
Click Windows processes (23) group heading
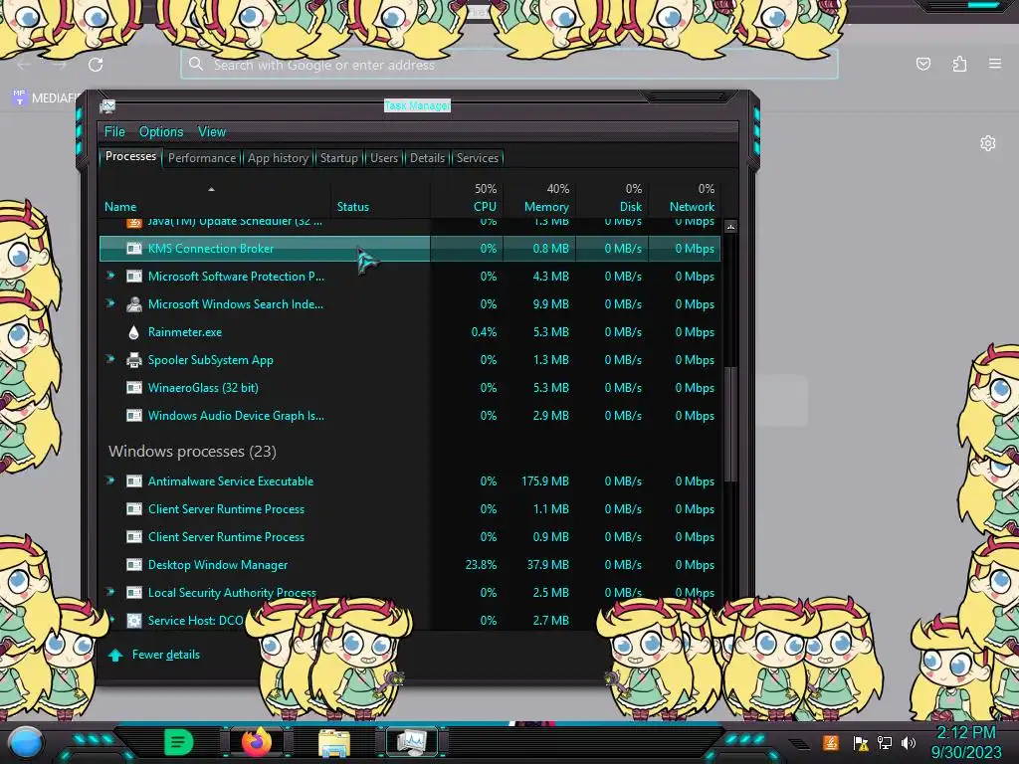[x=192, y=452]
